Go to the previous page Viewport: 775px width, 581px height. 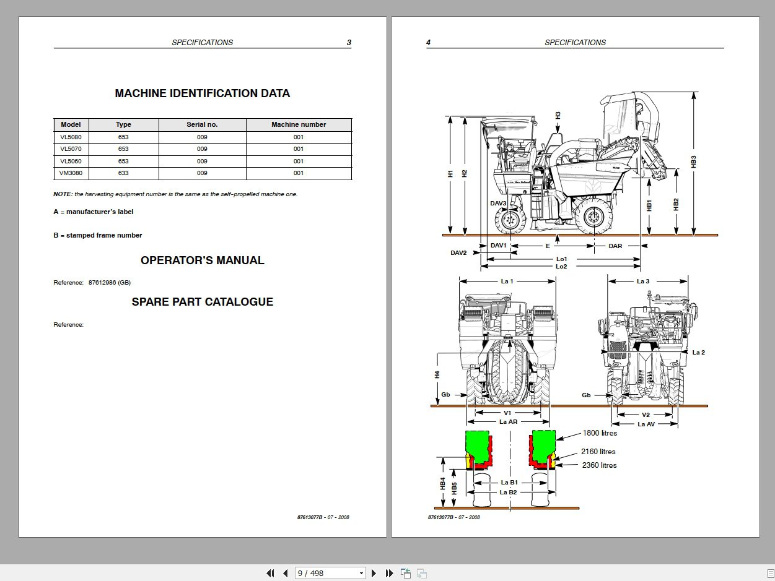[285, 574]
